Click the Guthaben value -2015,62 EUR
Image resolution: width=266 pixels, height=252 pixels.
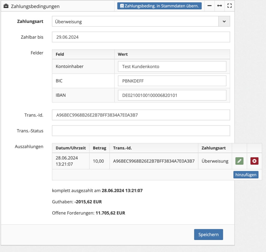pos(88,202)
